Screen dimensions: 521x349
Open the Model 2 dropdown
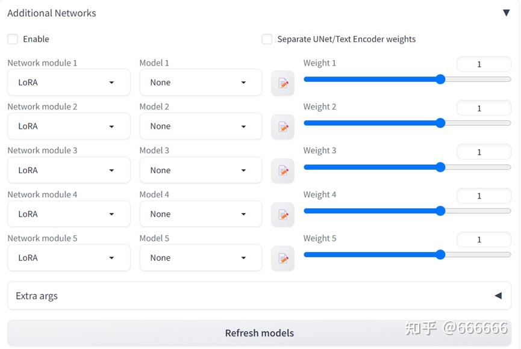pyautogui.click(x=201, y=126)
